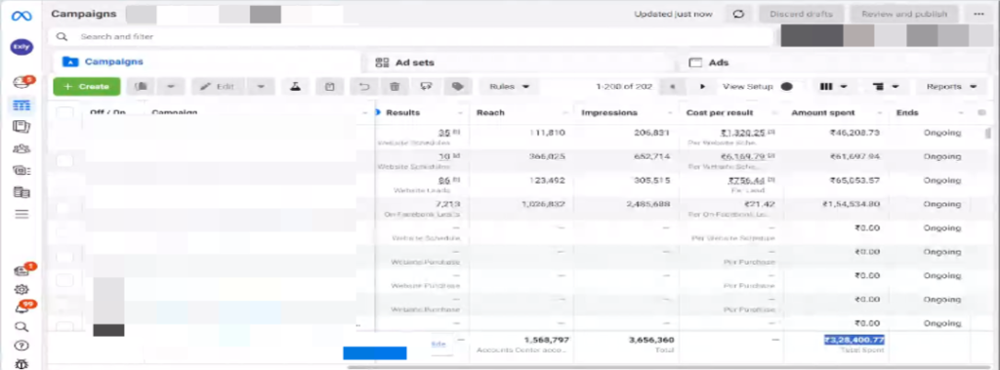The width and height of the screenshot is (1000, 370).
Task: Switch to the Campaigns tab
Action: (204, 62)
